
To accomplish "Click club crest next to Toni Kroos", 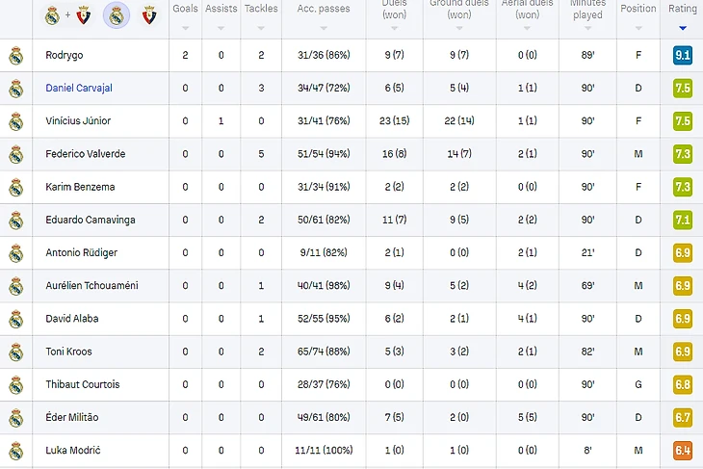I will coord(16,352).
